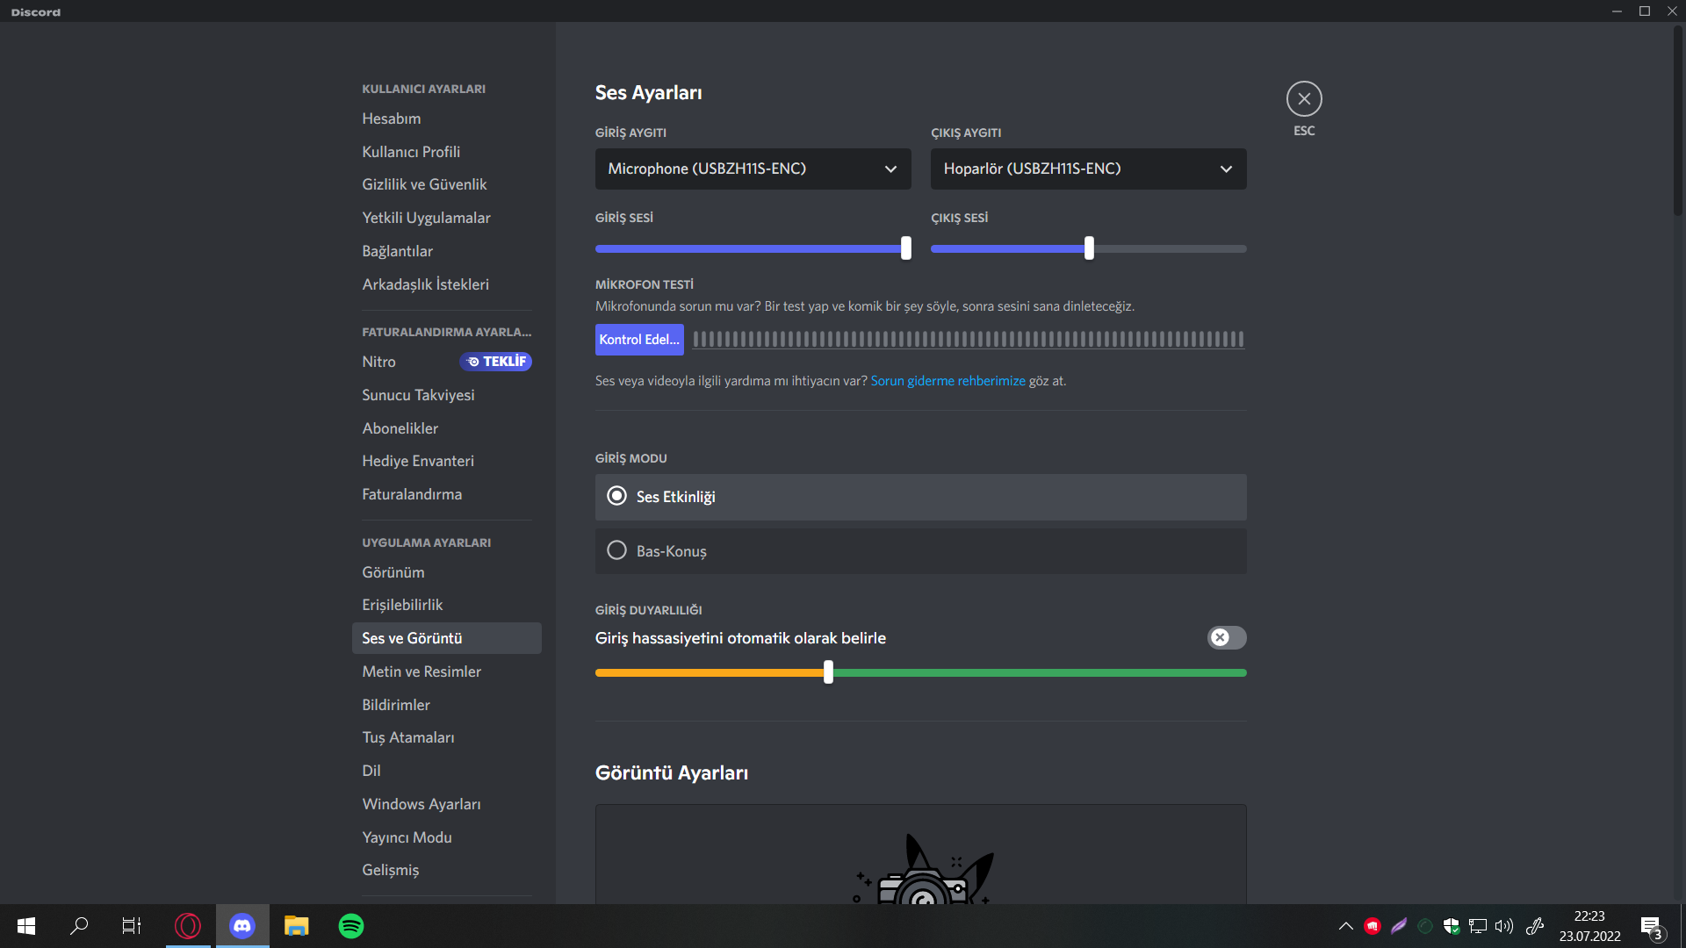The height and width of the screenshot is (948, 1686).
Task: Open the Bildirimler settings page
Action: [x=396, y=705]
